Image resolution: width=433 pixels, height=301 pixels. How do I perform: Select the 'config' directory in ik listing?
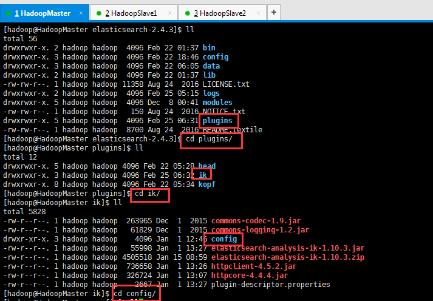click(224, 239)
